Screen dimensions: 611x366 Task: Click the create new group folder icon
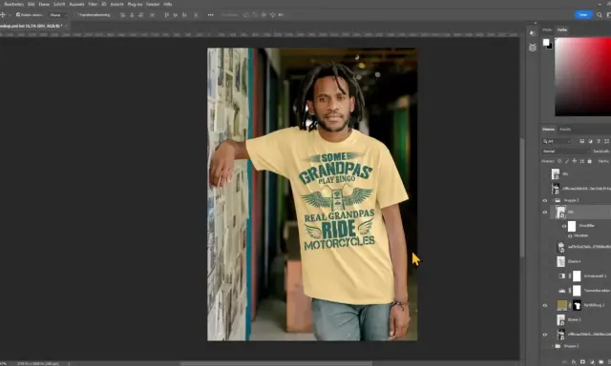pos(600,362)
